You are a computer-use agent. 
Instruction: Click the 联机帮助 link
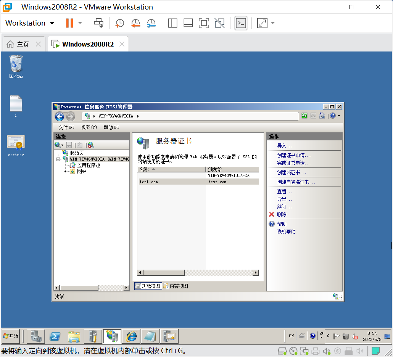(x=286, y=232)
